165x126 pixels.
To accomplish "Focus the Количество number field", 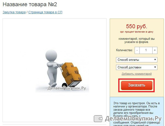I will pyautogui.click(x=146, y=50).
